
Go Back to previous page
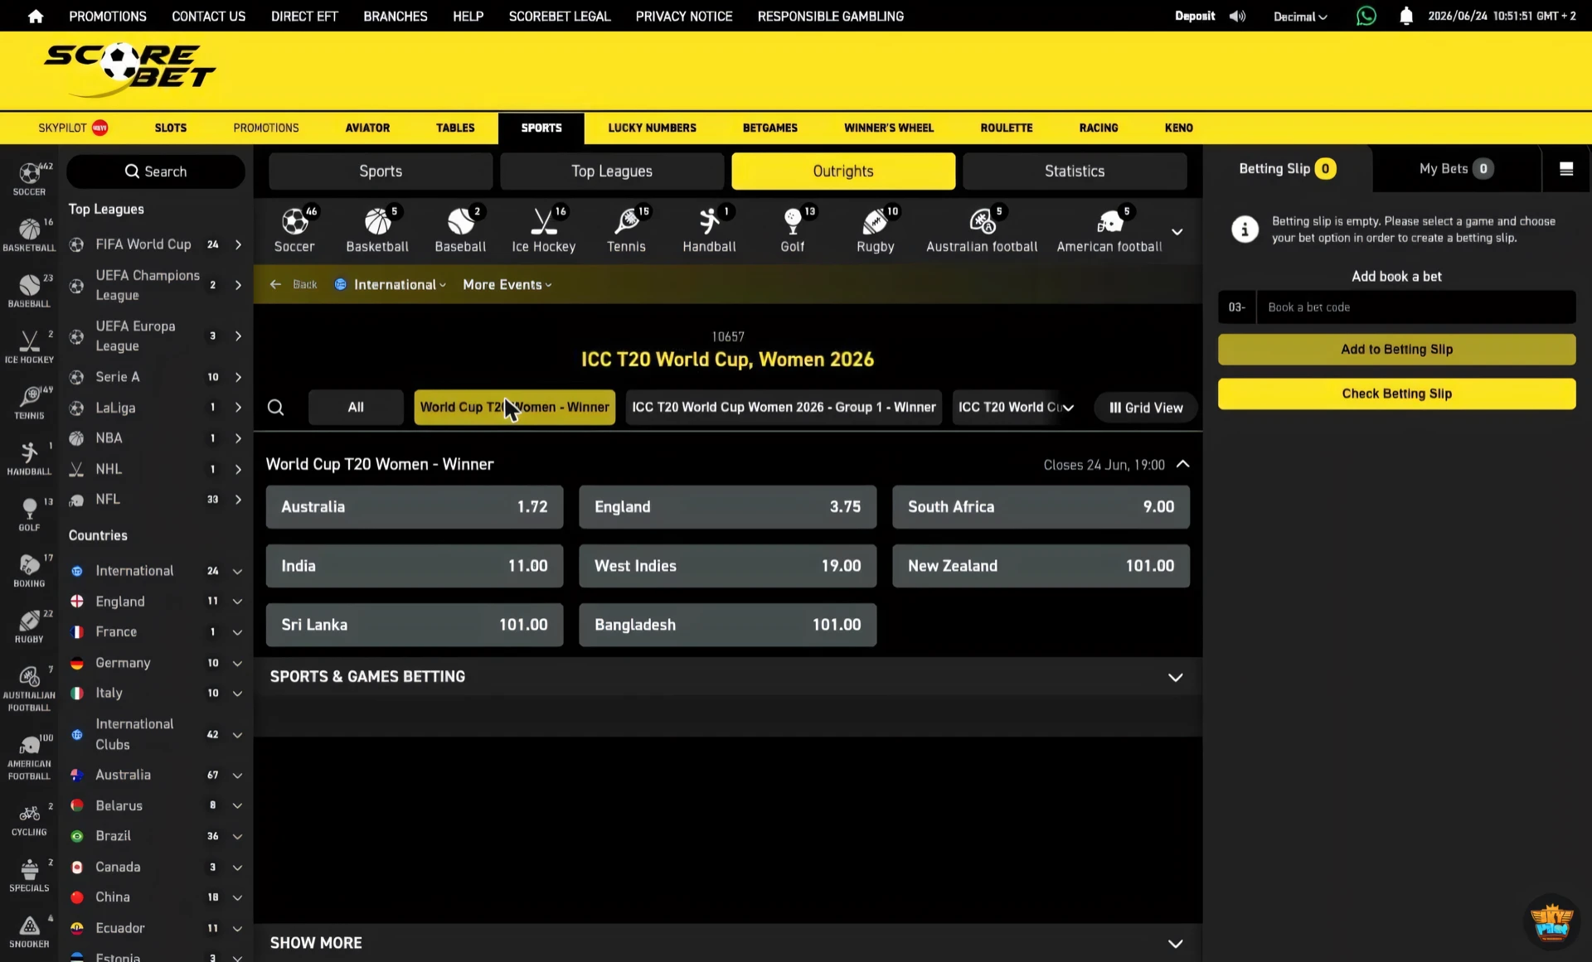coord(294,284)
